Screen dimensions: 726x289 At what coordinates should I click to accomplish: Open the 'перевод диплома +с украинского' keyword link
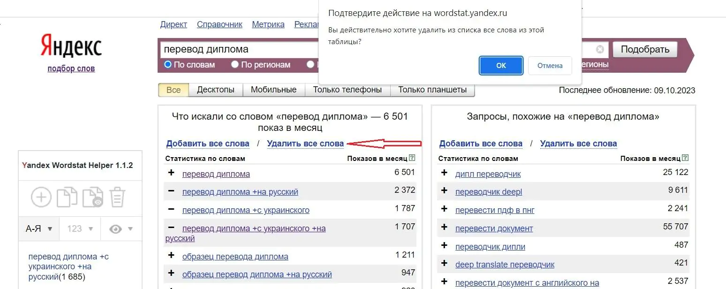[246, 210]
